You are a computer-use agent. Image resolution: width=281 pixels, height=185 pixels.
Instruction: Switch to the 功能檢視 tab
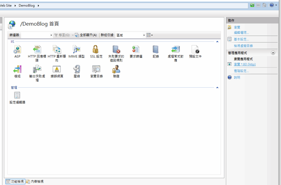(x=15, y=181)
